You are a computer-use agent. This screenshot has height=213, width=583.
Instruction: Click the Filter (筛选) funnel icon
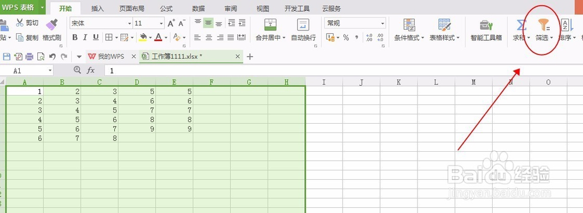544,25
